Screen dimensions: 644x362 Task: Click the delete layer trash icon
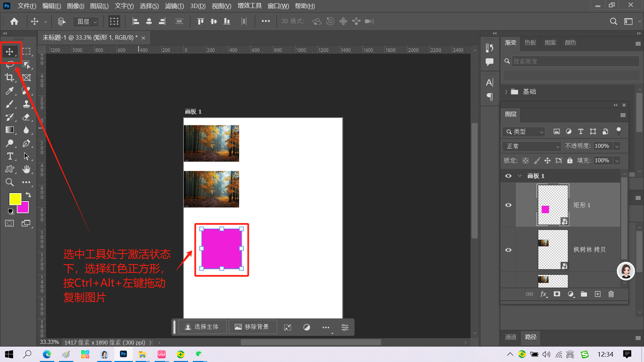[611, 294]
